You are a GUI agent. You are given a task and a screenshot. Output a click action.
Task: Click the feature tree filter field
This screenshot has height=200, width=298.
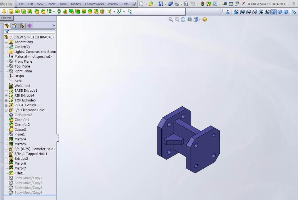point(30,32)
